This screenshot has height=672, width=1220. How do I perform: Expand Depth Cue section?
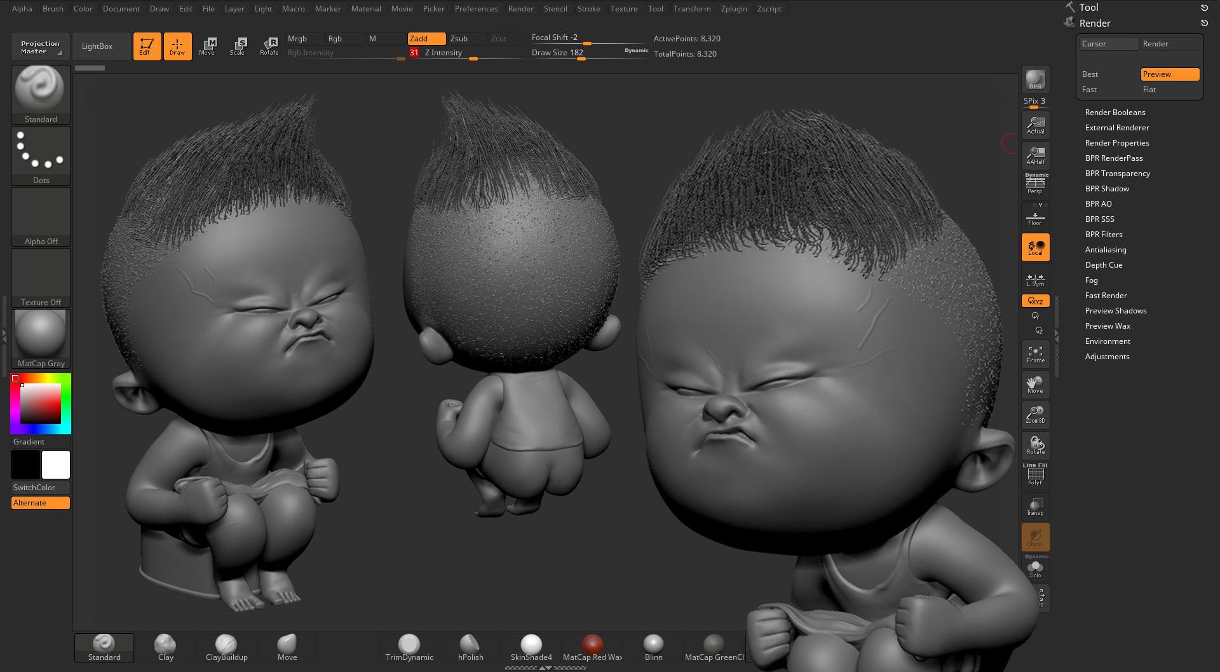point(1104,265)
